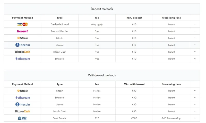Click the Deposit methods table heading
The image size is (206, 123).
pyautogui.click(x=102, y=9)
